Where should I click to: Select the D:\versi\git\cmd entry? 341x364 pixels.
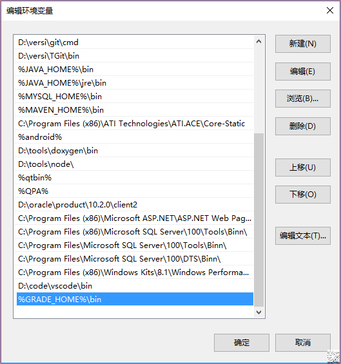point(134,43)
